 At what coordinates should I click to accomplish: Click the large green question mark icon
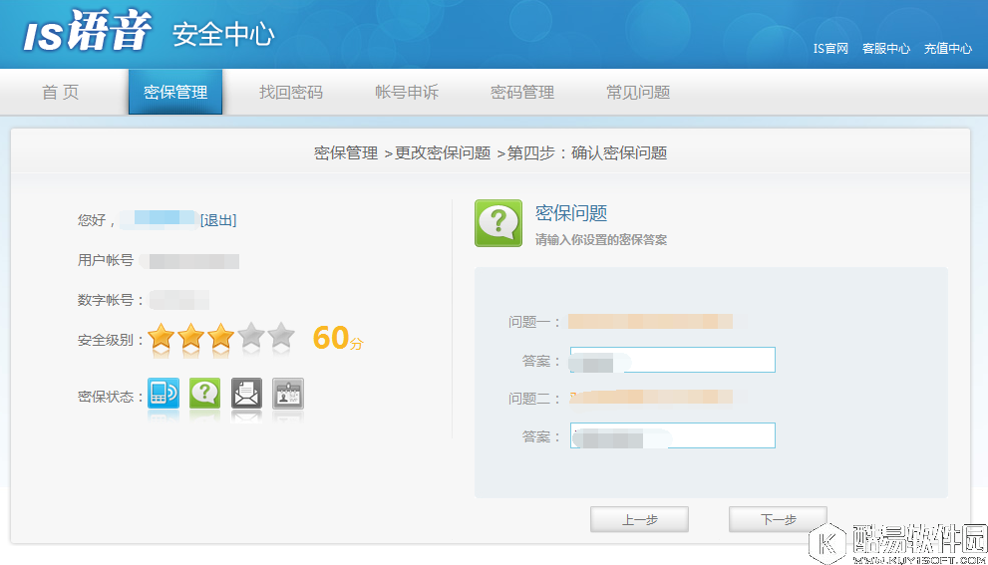pos(498,223)
